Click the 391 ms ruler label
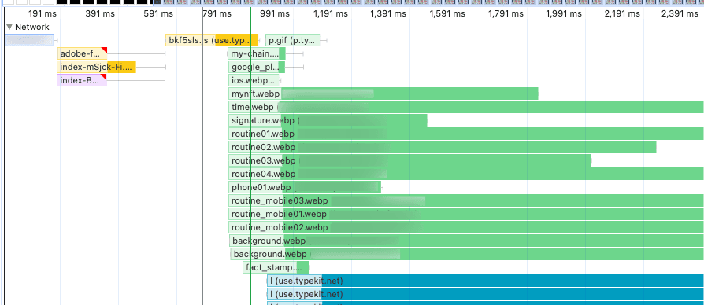Image resolution: width=704 pixels, height=305 pixels. tap(100, 14)
